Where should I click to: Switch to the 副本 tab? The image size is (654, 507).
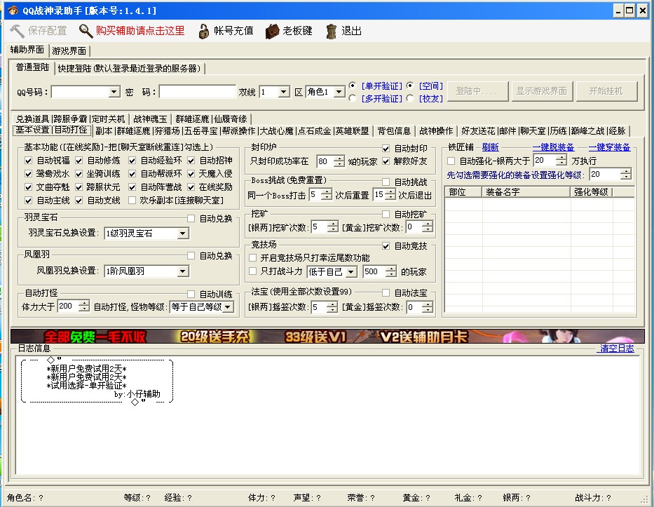coord(104,131)
